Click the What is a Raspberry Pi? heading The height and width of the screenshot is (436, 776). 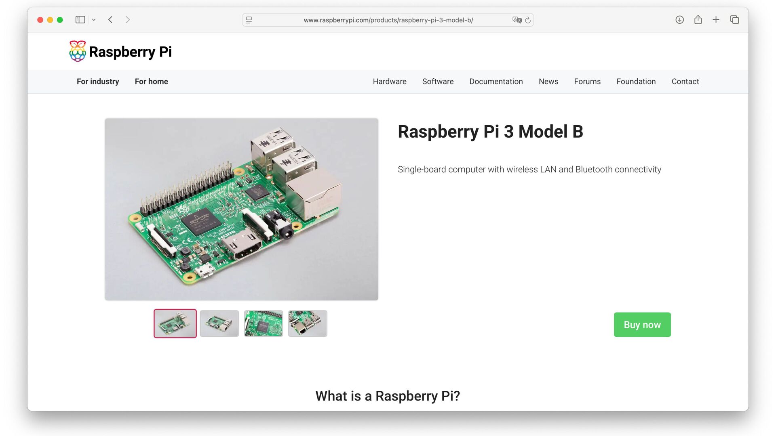[388, 396]
